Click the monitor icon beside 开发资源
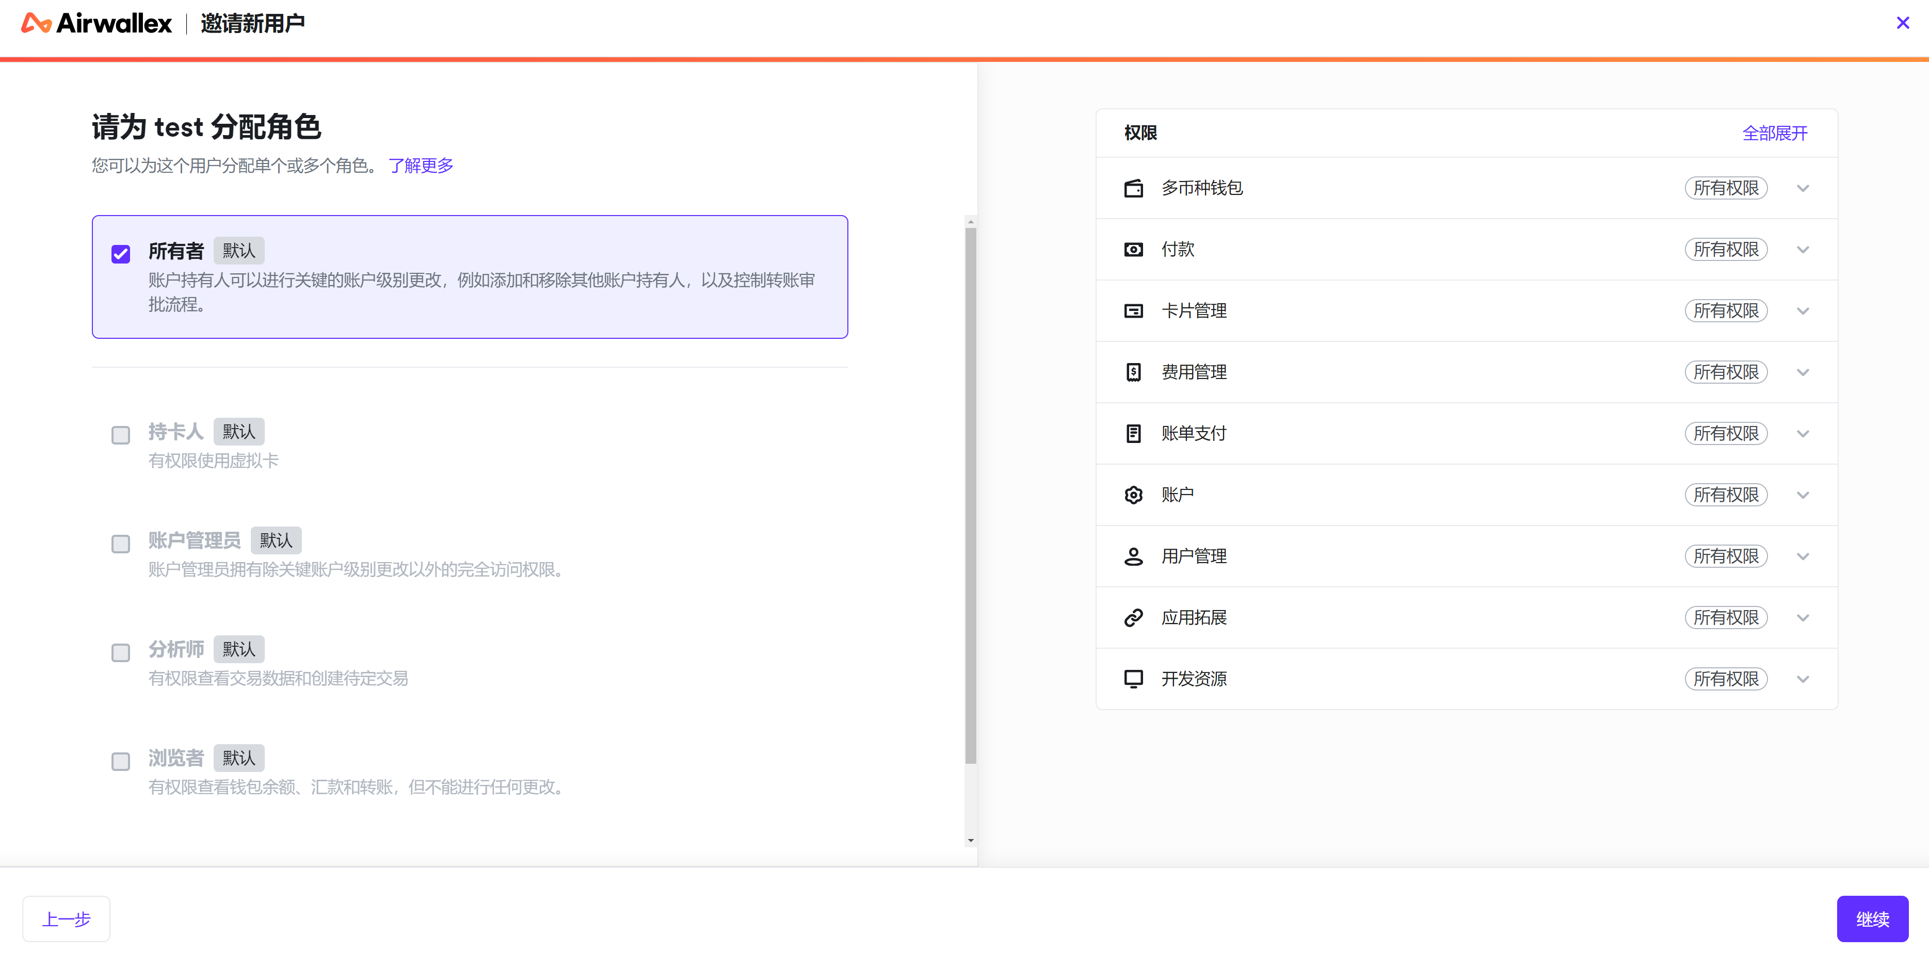This screenshot has width=1929, height=953. 1133,679
